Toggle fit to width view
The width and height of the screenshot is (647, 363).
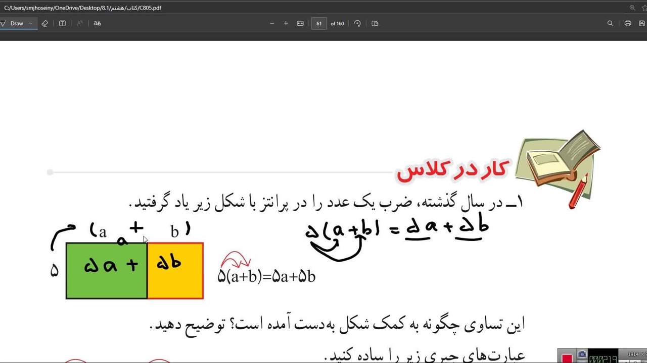pos(300,24)
